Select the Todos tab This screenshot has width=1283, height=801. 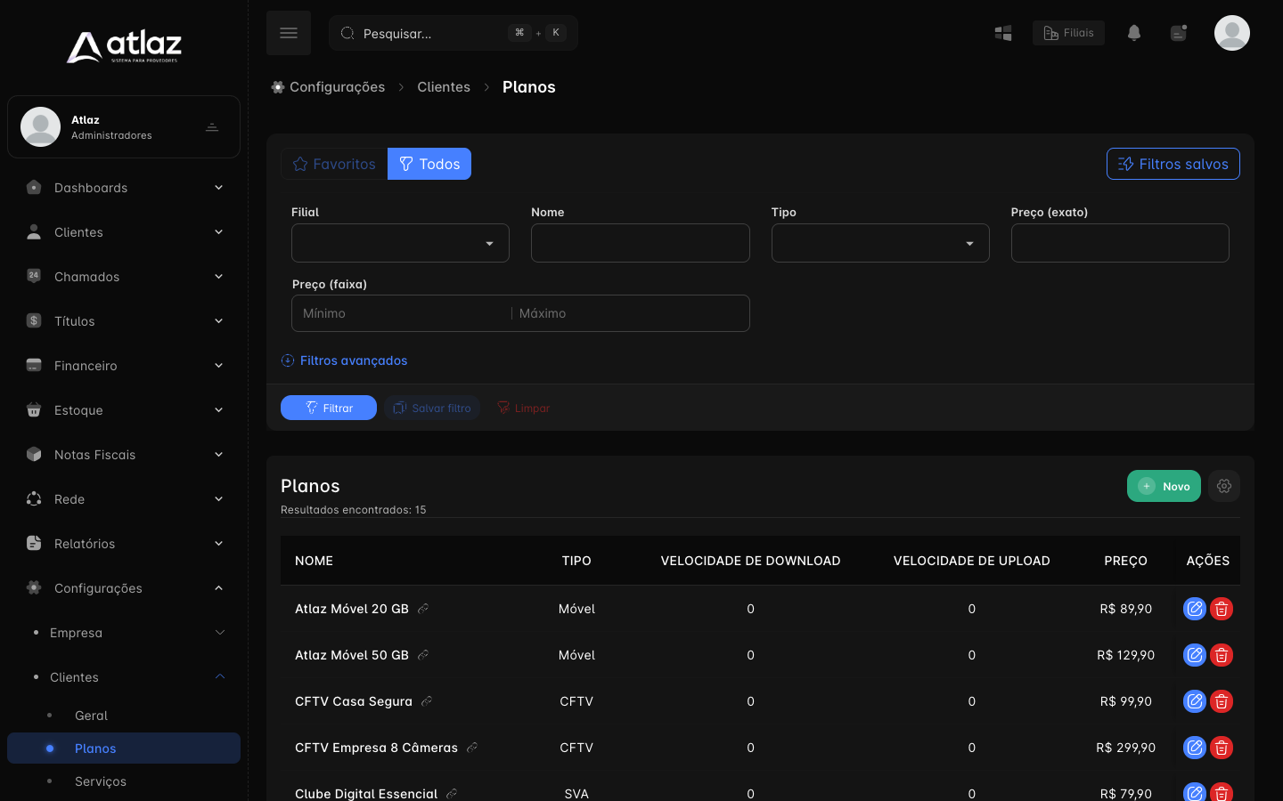point(429,164)
